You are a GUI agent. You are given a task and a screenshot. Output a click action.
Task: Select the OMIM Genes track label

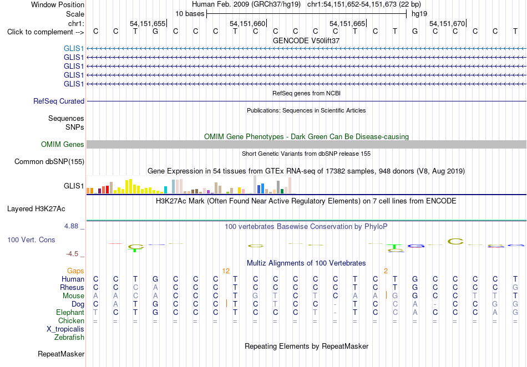coord(63,144)
